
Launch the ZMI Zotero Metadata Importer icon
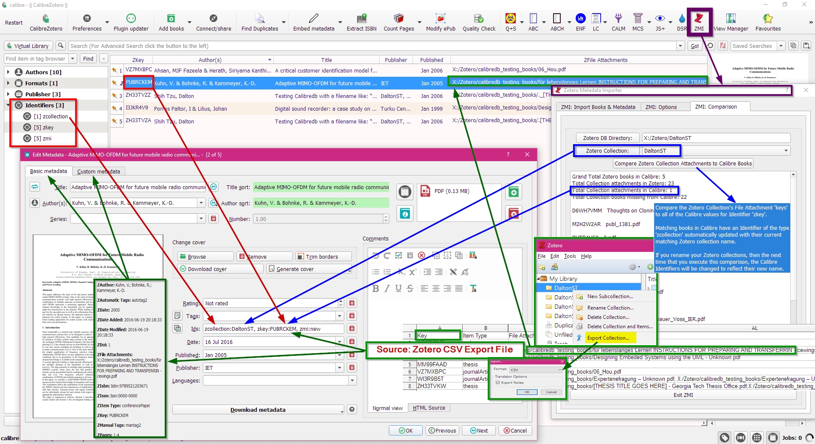(x=699, y=22)
